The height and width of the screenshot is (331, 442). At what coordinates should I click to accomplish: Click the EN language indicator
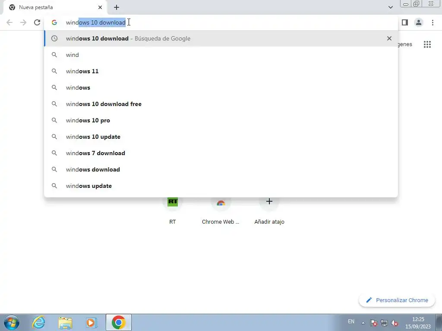(x=351, y=322)
